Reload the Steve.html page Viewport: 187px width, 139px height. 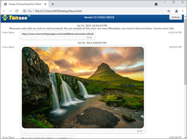17,11
